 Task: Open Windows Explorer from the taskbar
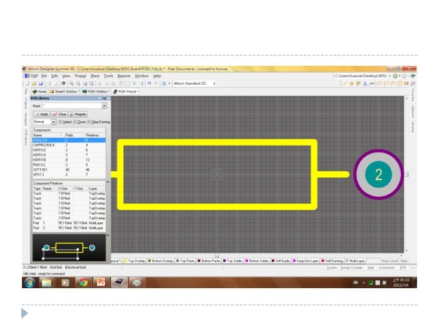tap(47, 282)
